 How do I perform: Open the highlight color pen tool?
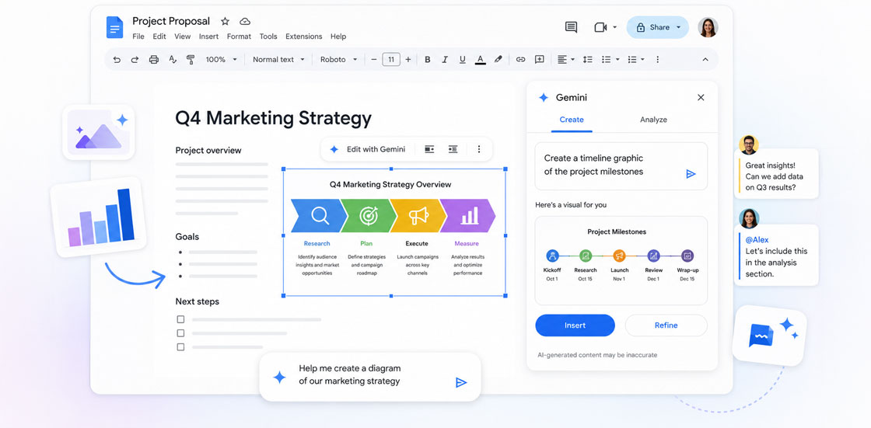(x=498, y=59)
